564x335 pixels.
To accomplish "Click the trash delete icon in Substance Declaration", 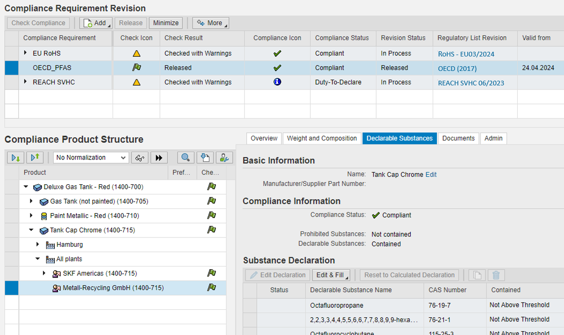I will click(496, 275).
